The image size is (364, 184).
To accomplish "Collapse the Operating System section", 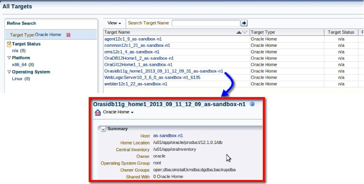I will pyautogui.click(x=9, y=72).
